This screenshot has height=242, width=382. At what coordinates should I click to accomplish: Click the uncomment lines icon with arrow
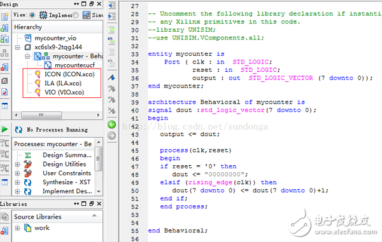point(111,41)
